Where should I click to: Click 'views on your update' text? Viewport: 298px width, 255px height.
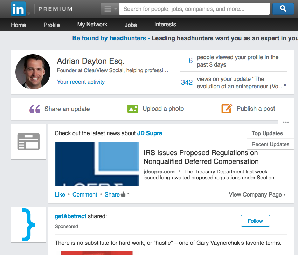(241, 83)
